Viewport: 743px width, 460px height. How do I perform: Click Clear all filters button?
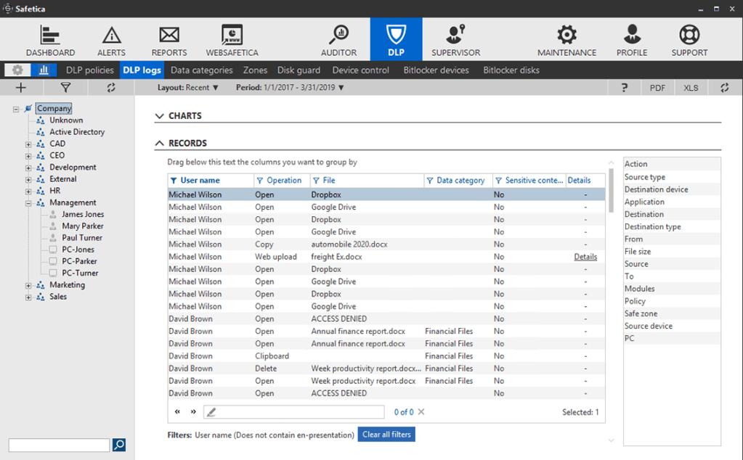click(386, 435)
